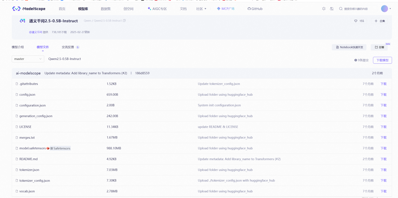Click 'System init configuration.json' commit message

pos(219,105)
